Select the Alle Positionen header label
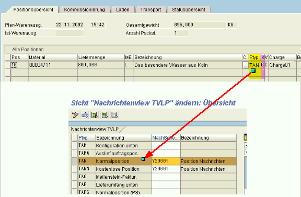This screenshot has width=301, height=197. (28, 49)
